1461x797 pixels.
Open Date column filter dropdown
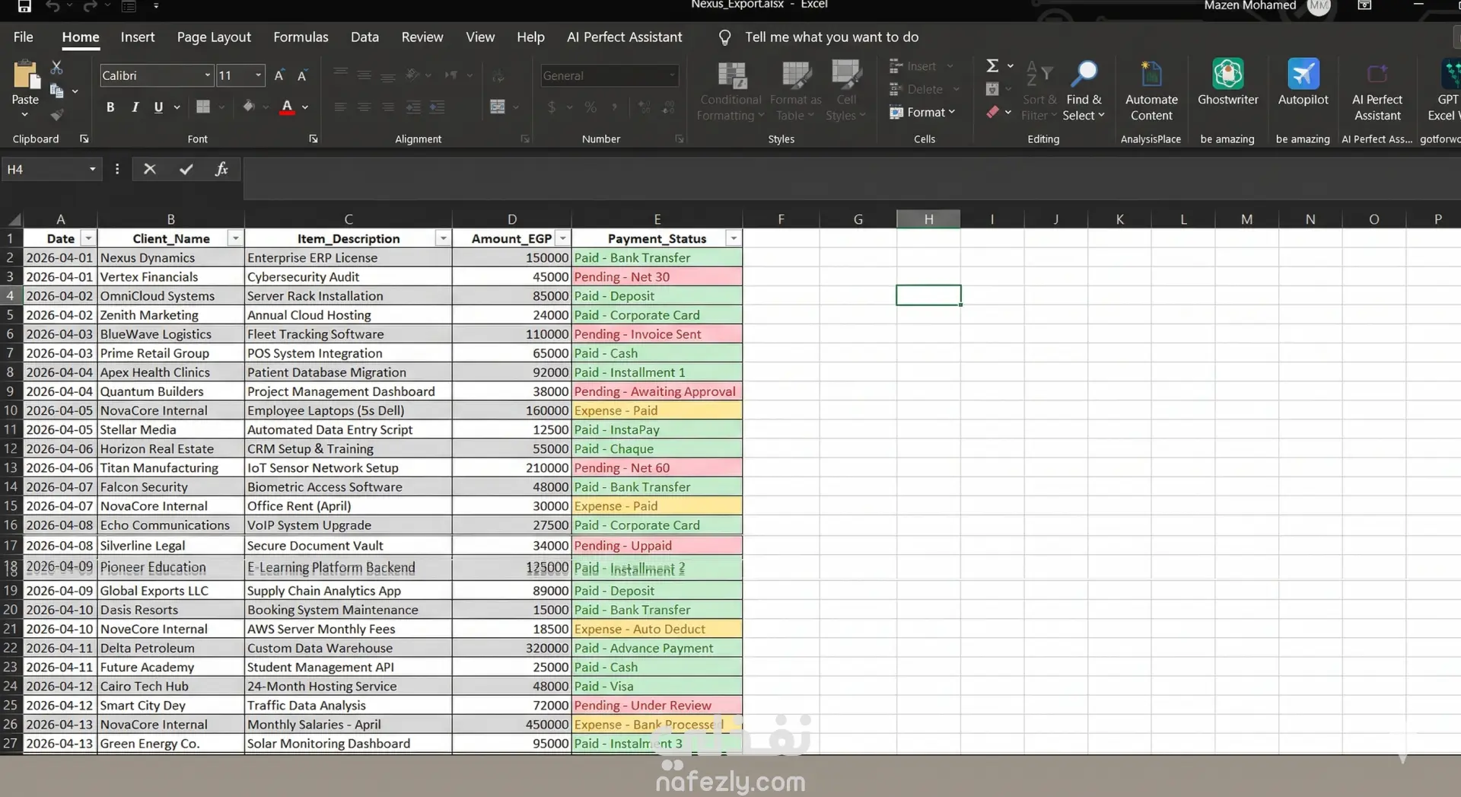pyautogui.click(x=88, y=239)
